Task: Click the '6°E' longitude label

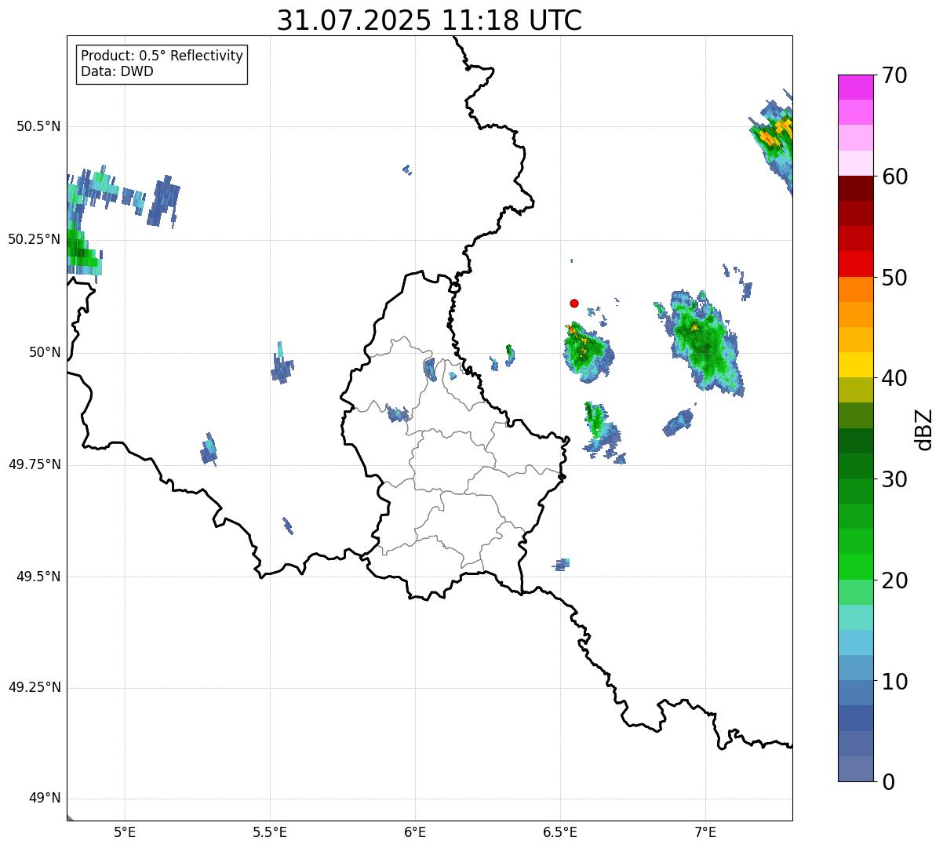Action: tap(415, 832)
